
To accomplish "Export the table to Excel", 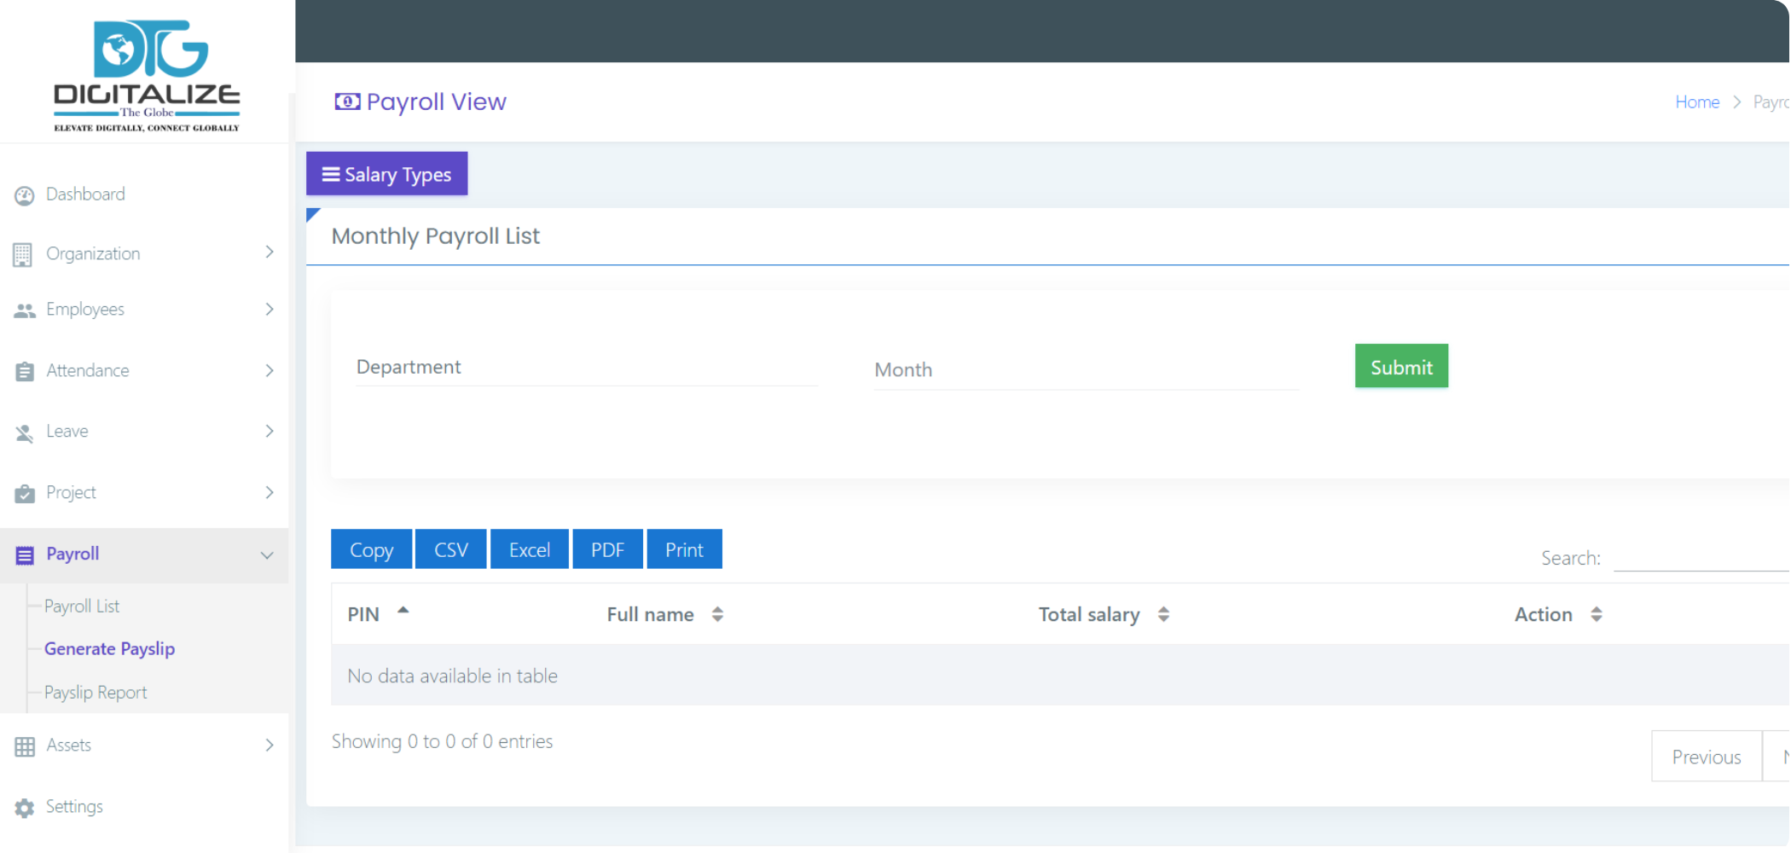I will click(x=530, y=549).
